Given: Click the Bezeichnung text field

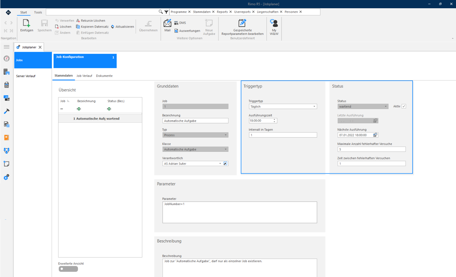Looking at the screenshot, I should coord(195,121).
